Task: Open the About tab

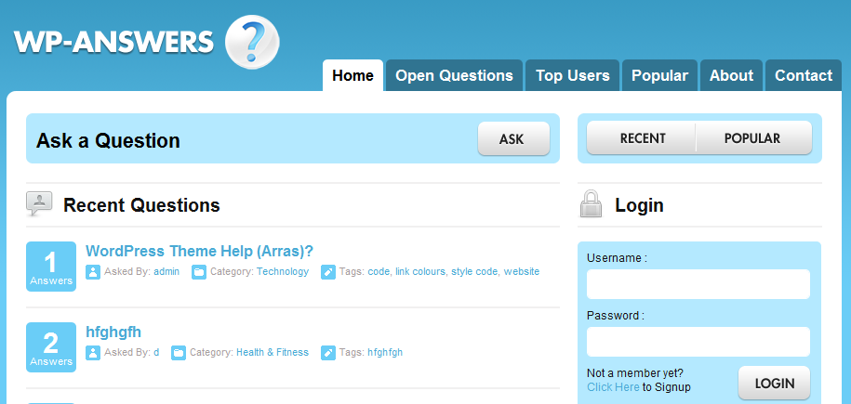Action: click(732, 75)
